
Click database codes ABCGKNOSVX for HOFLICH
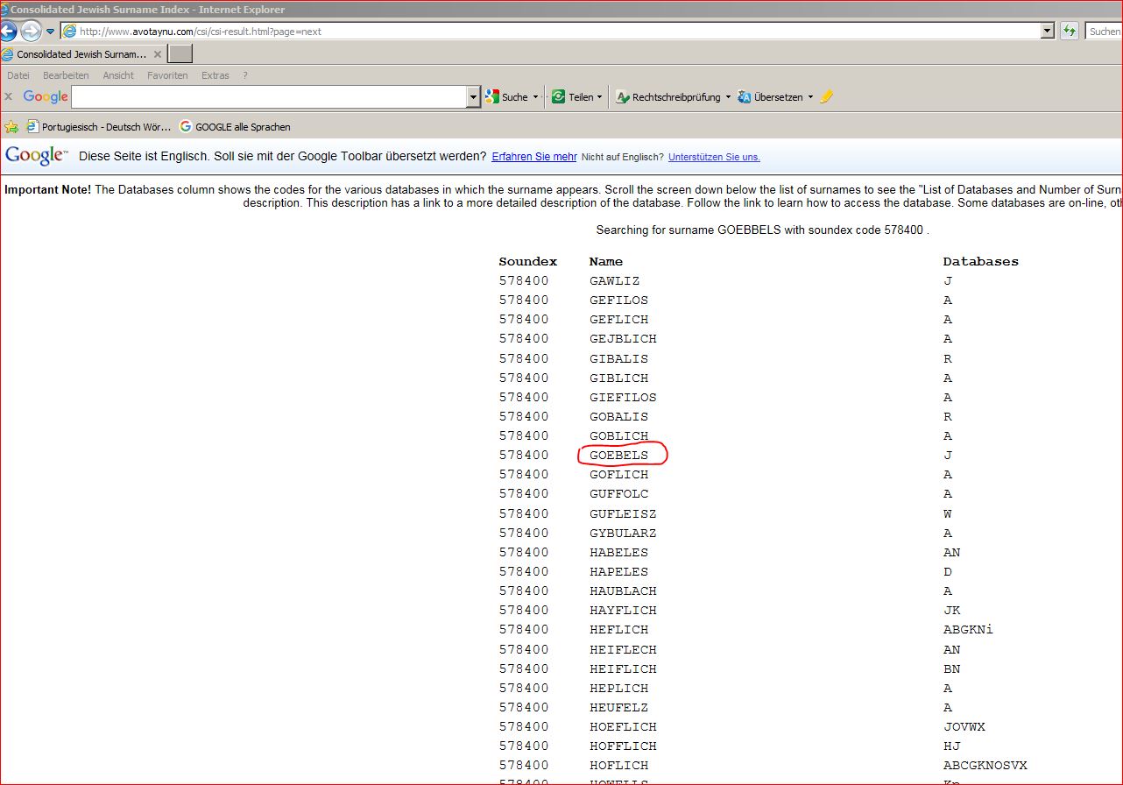(x=985, y=765)
